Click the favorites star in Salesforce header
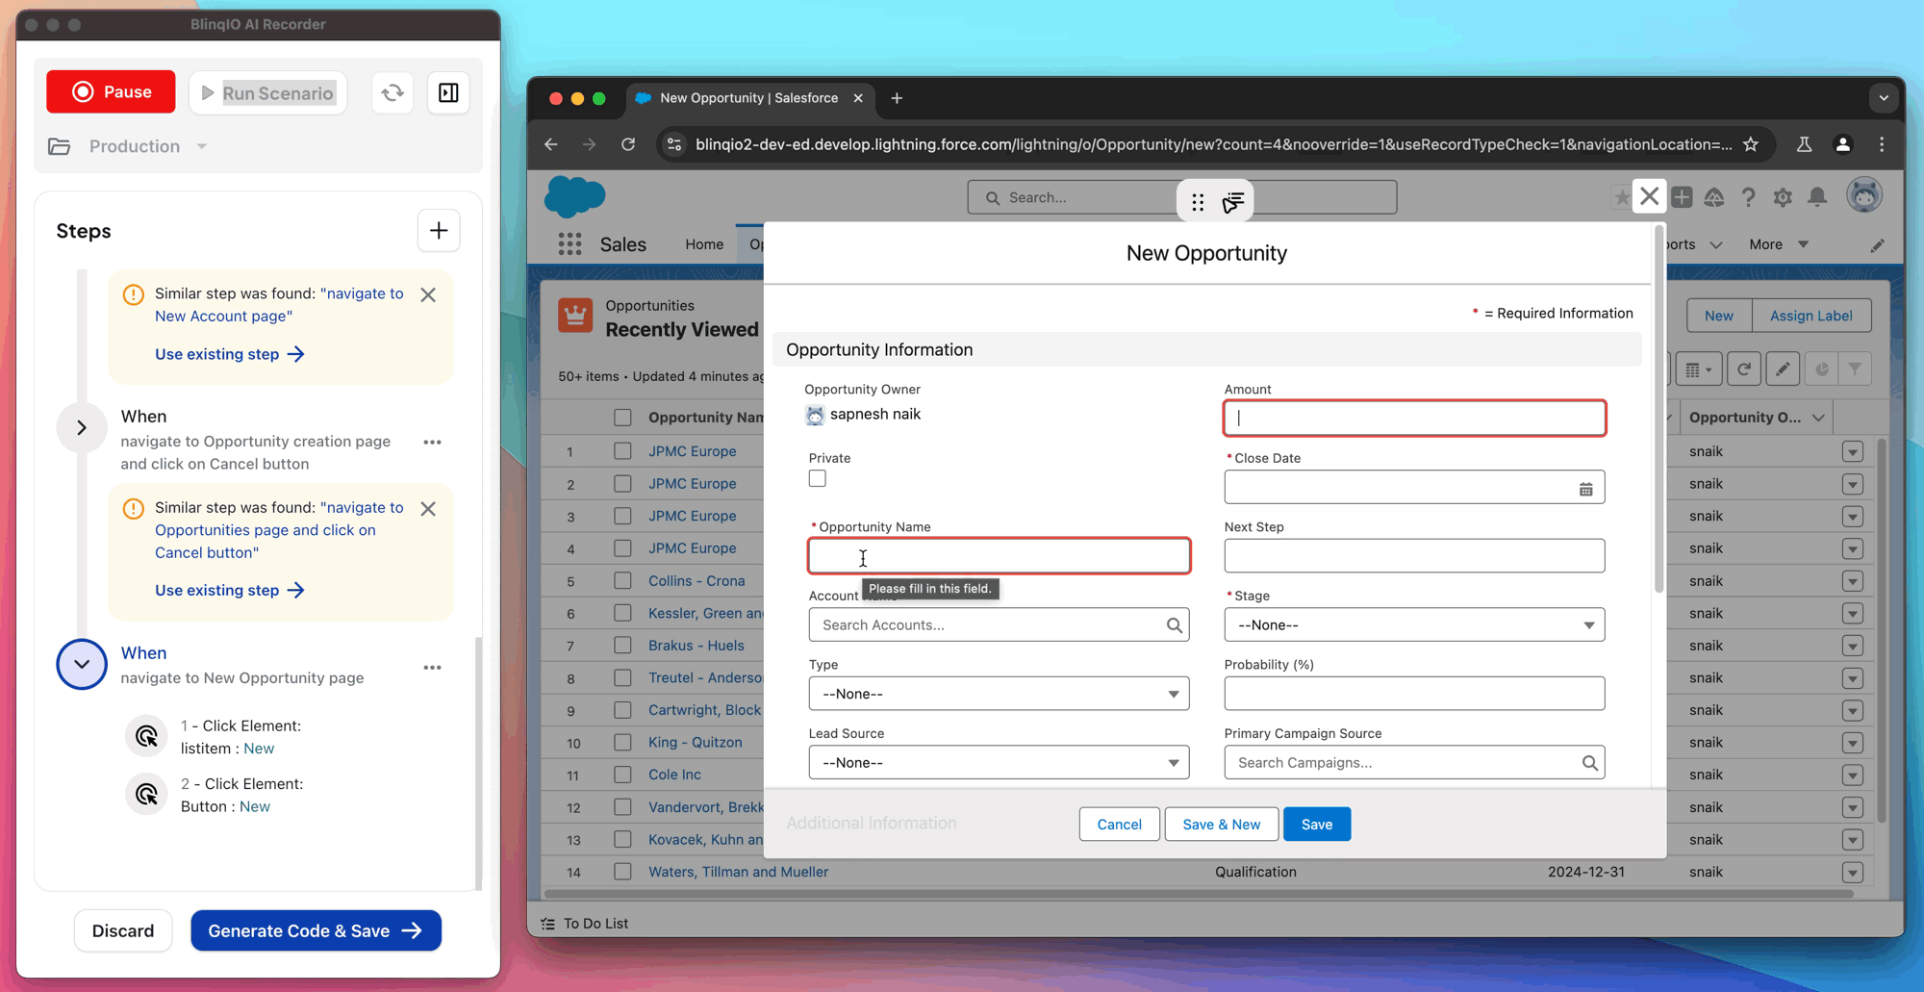This screenshot has height=992, width=1924. (1622, 197)
